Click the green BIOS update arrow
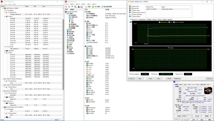 tap(93, 7)
